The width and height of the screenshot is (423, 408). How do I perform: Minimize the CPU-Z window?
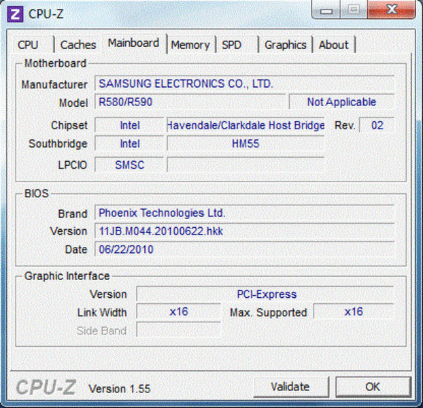click(x=328, y=10)
